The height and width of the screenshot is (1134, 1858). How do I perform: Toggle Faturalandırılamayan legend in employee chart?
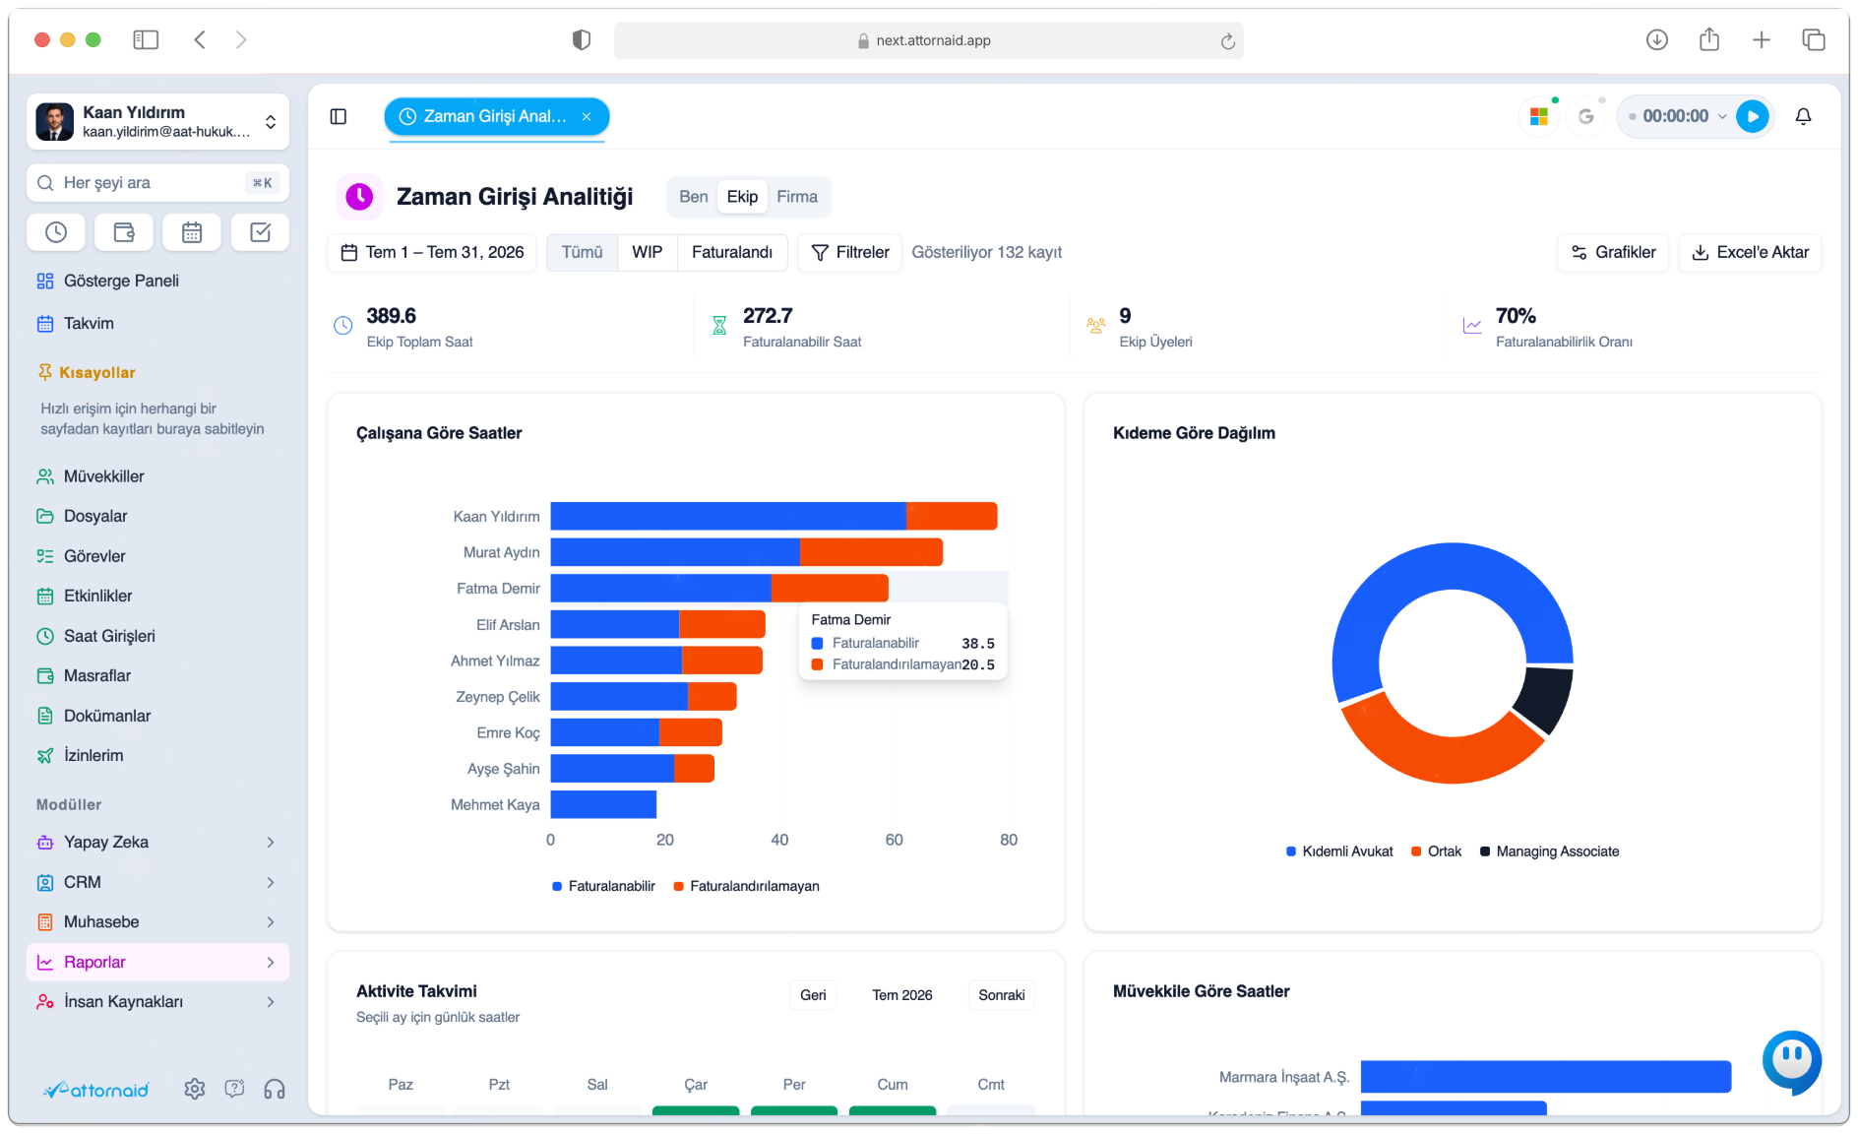click(746, 886)
